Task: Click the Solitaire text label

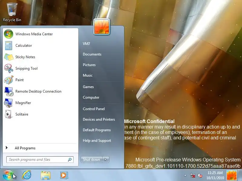Action: coord(22,114)
